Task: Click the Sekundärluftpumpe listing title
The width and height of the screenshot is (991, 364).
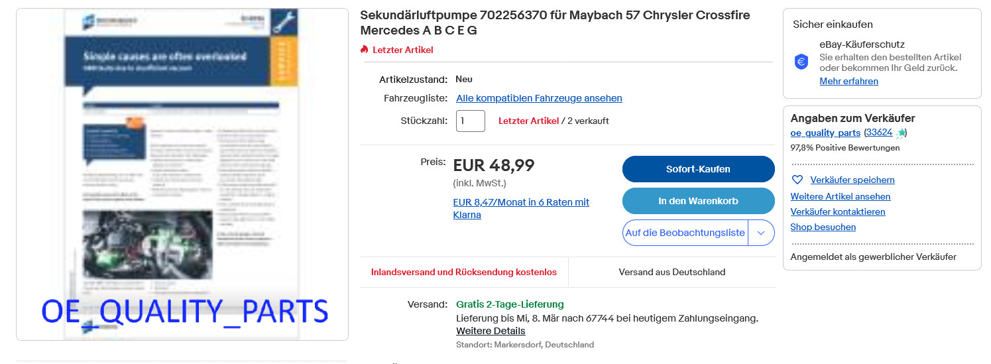Action: pyautogui.click(x=555, y=23)
